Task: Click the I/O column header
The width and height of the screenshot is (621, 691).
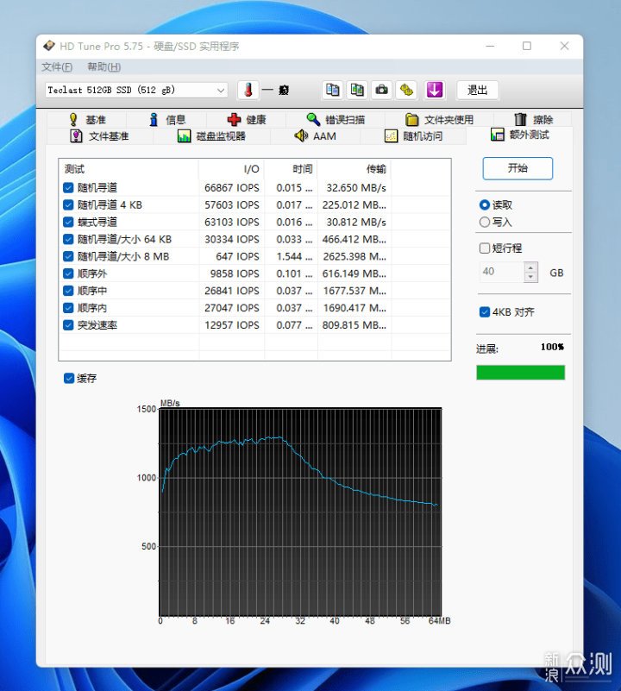Action: [231, 169]
